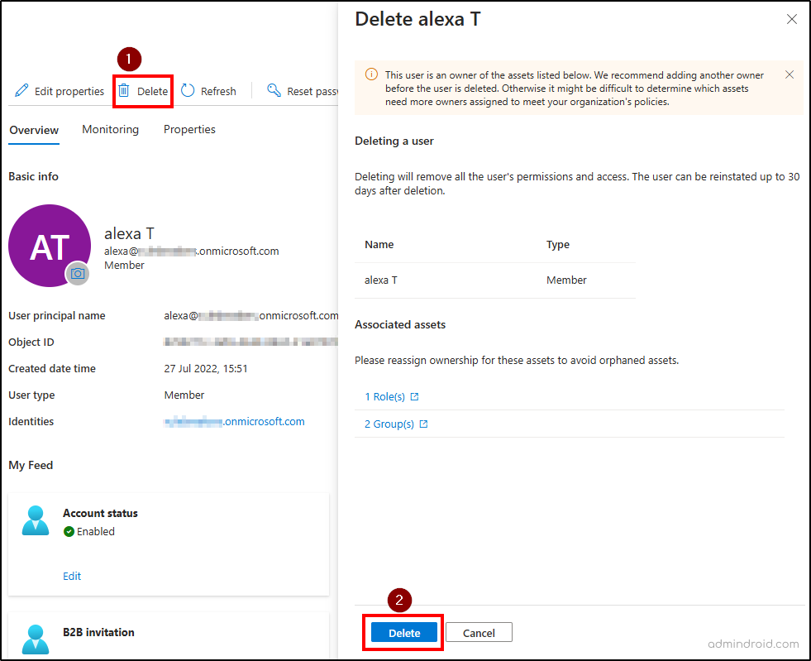Switch to the Overview tab
Viewport: 811px width, 661px height.
tap(34, 130)
